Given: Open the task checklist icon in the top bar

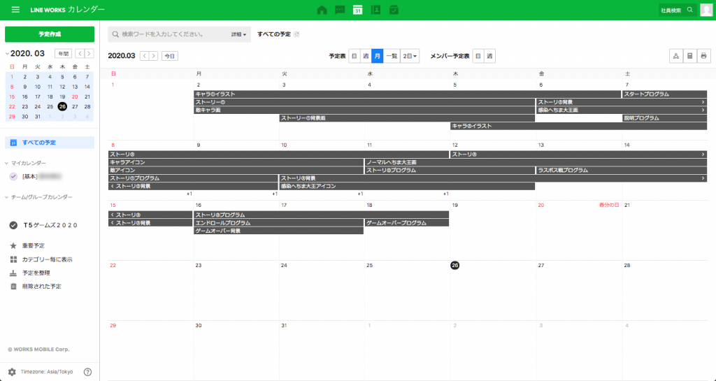Looking at the screenshot, I should pyautogui.click(x=394, y=10).
